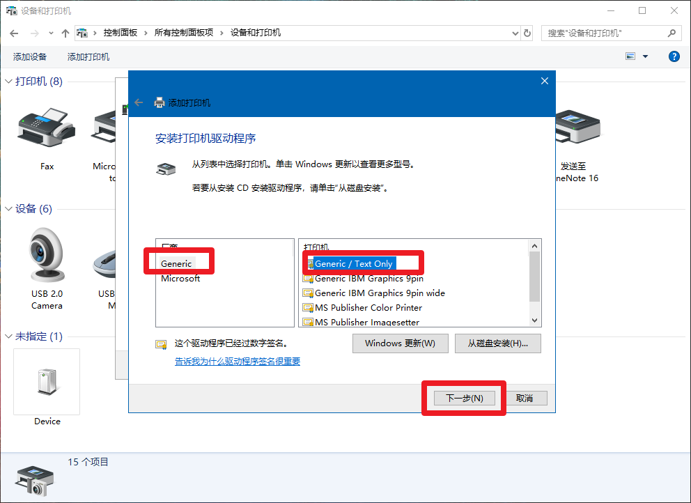Click the 添加设备 toolbar item
The height and width of the screenshot is (503, 691).
(29, 56)
